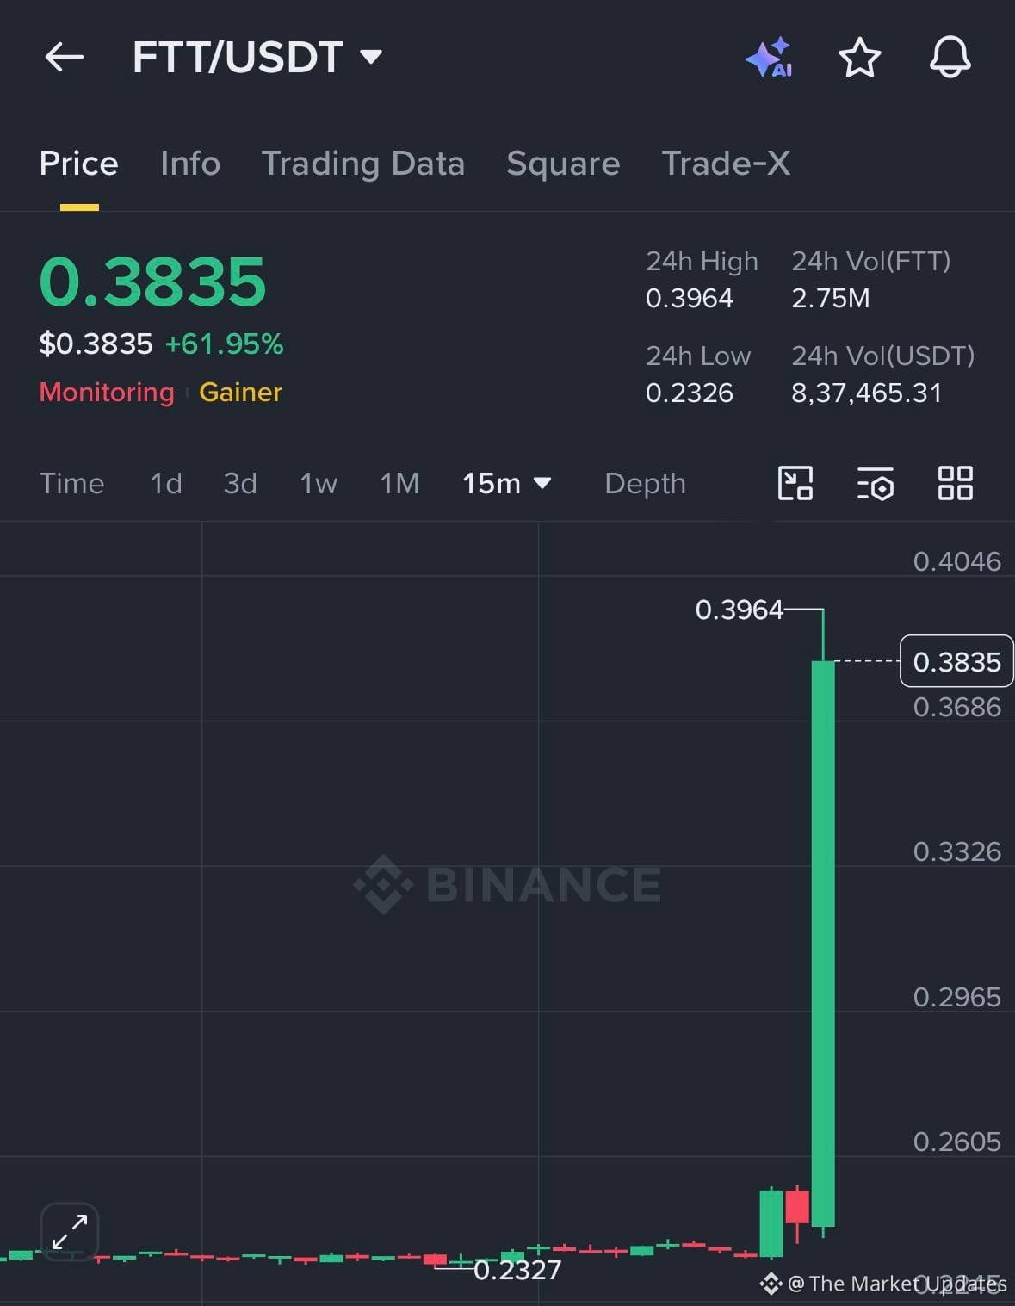
Task: Open chart indicator settings icon
Action: (876, 483)
